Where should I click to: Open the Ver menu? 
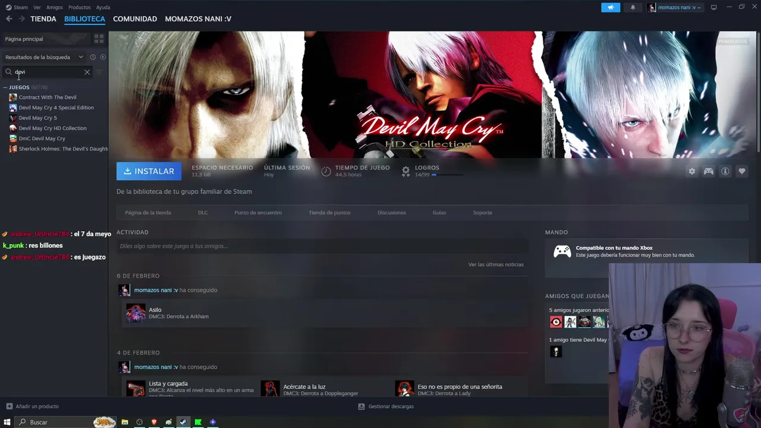[x=37, y=7]
